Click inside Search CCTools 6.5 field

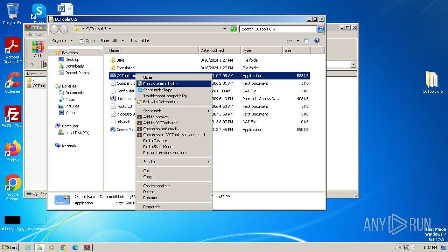tap(278, 29)
